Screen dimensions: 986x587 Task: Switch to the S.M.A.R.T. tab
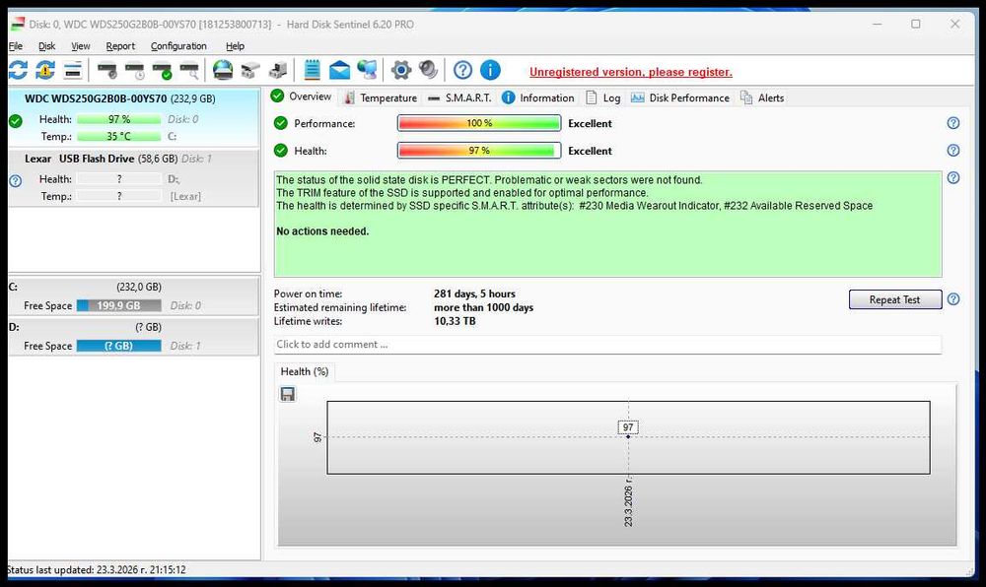click(459, 98)
